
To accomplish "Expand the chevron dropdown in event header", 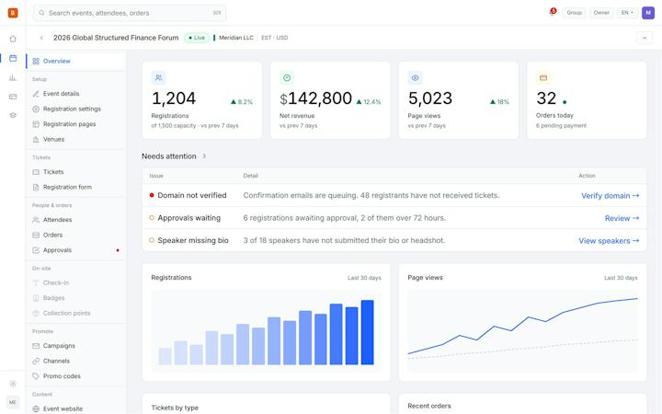I will tap(645, 38).
